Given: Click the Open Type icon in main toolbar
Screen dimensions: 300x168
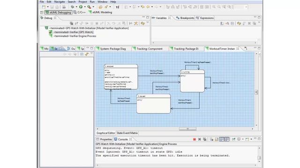Looking at the screenshot, I should [x=100, y=7].
